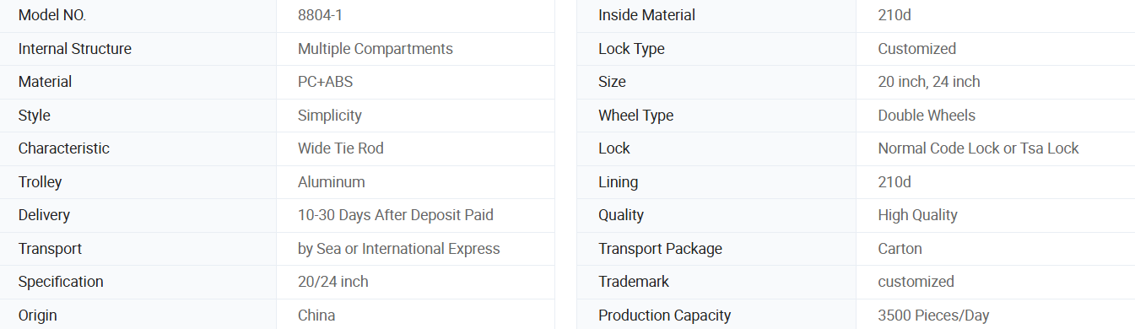
Task: Click the Customized lock type value
Action: click(917, 49)
